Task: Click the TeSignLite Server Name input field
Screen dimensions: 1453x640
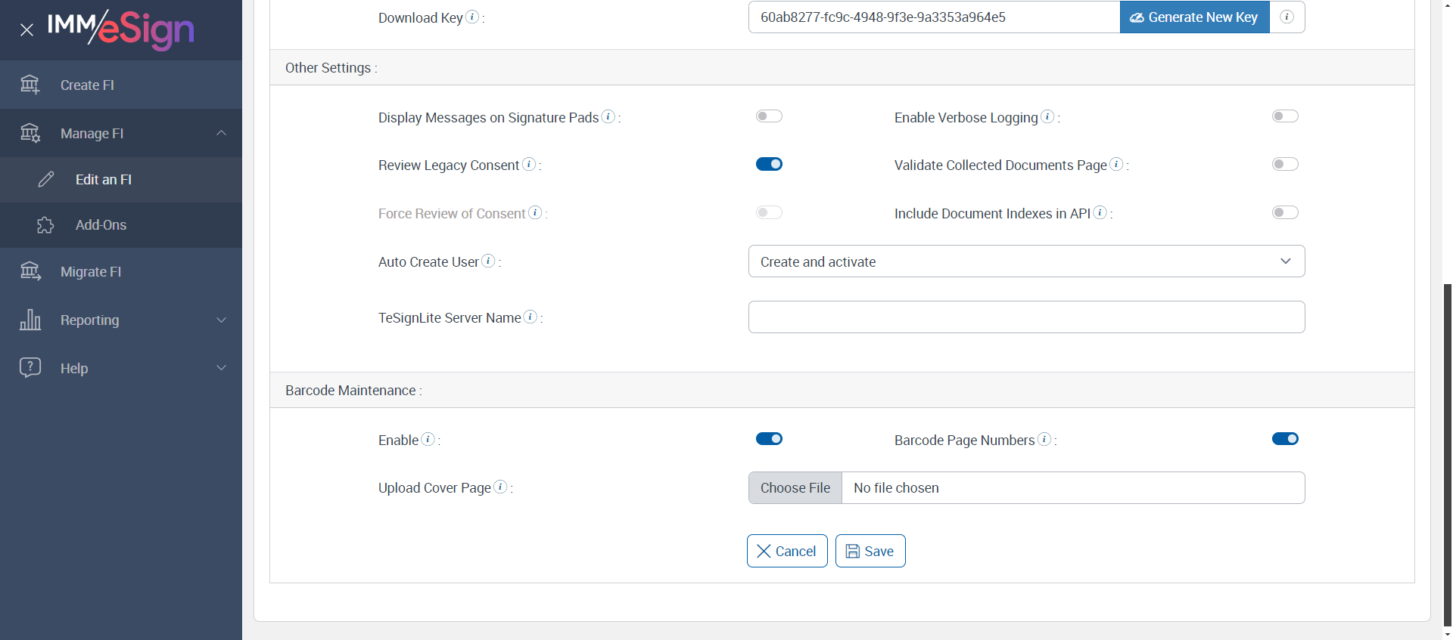Action: 1026,317
